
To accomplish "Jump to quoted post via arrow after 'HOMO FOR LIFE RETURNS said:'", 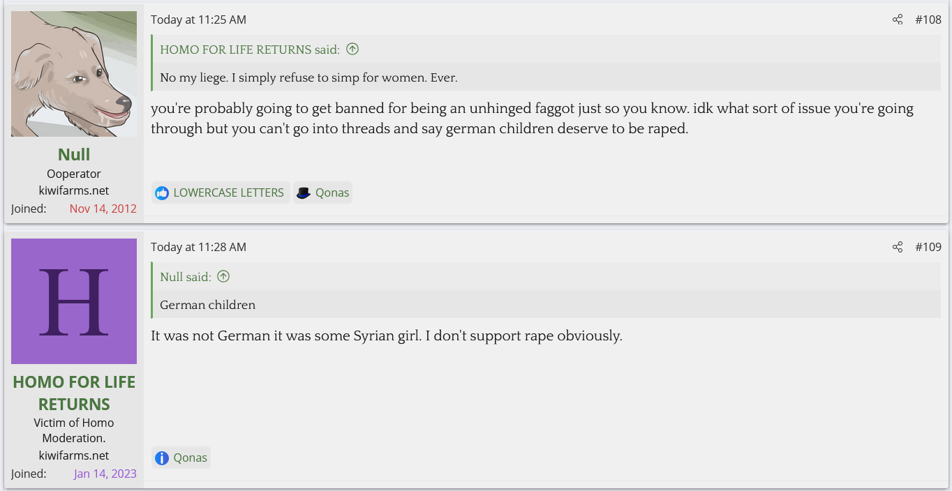I will coord(352,50).
